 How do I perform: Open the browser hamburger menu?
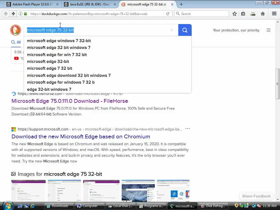pos(274,14)
